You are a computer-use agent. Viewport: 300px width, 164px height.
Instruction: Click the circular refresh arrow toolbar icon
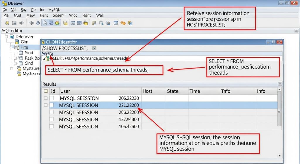point(101,23)
